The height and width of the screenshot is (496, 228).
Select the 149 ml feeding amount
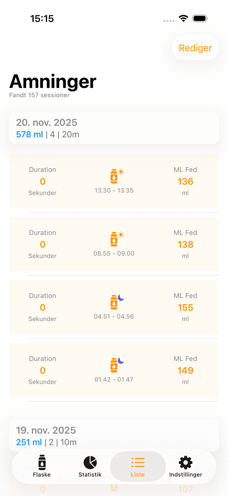point(185,371)
